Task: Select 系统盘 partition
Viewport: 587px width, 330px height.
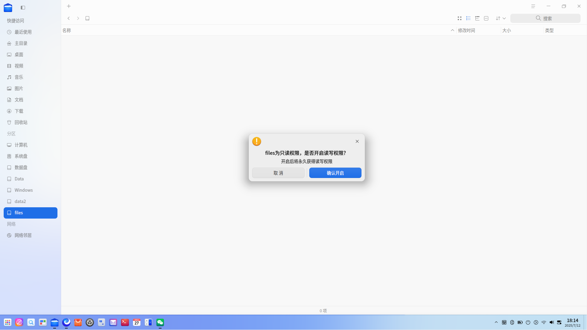Action: pos(31,156)
